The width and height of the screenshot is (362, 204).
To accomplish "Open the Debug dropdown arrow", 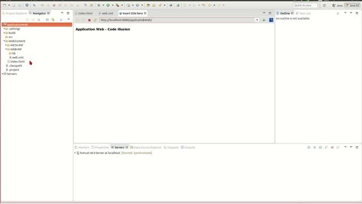I will tap(103, 5).
